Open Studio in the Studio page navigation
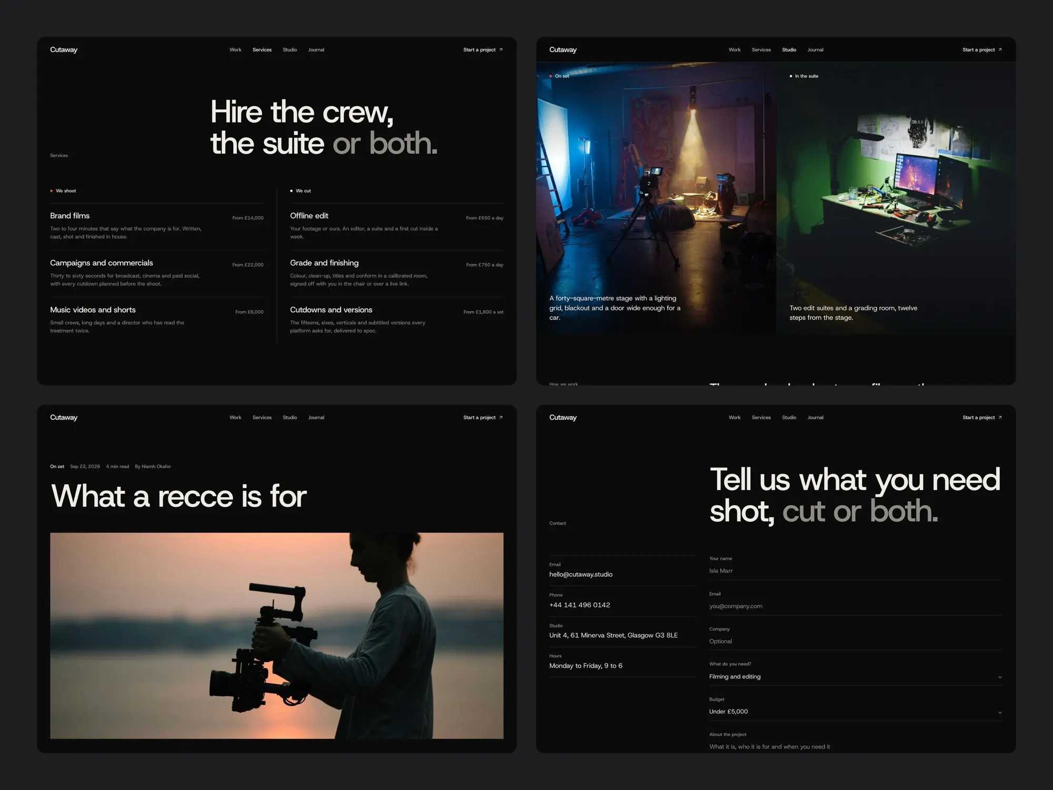The width and height of the screenshot is (1053, 790). coord(789,50)
